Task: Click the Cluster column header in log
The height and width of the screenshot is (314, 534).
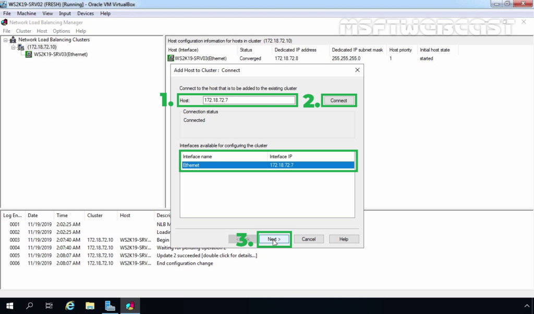Action: 101,216
